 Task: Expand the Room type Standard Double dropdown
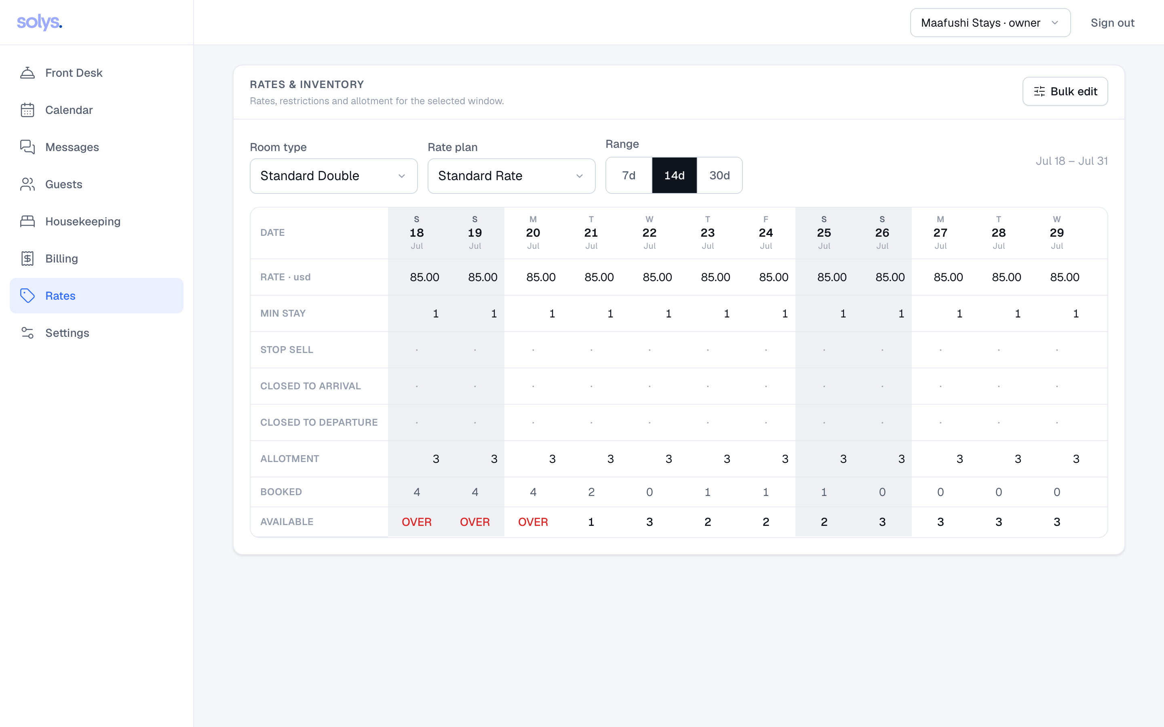tap(333, 176)
